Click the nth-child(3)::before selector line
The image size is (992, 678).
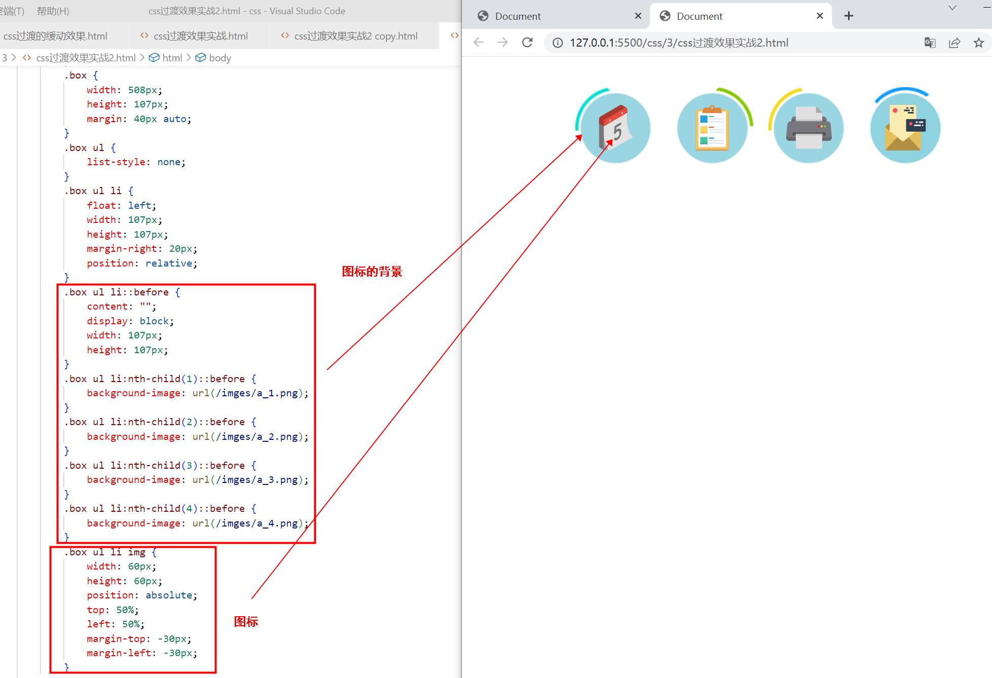click(160, 465)
